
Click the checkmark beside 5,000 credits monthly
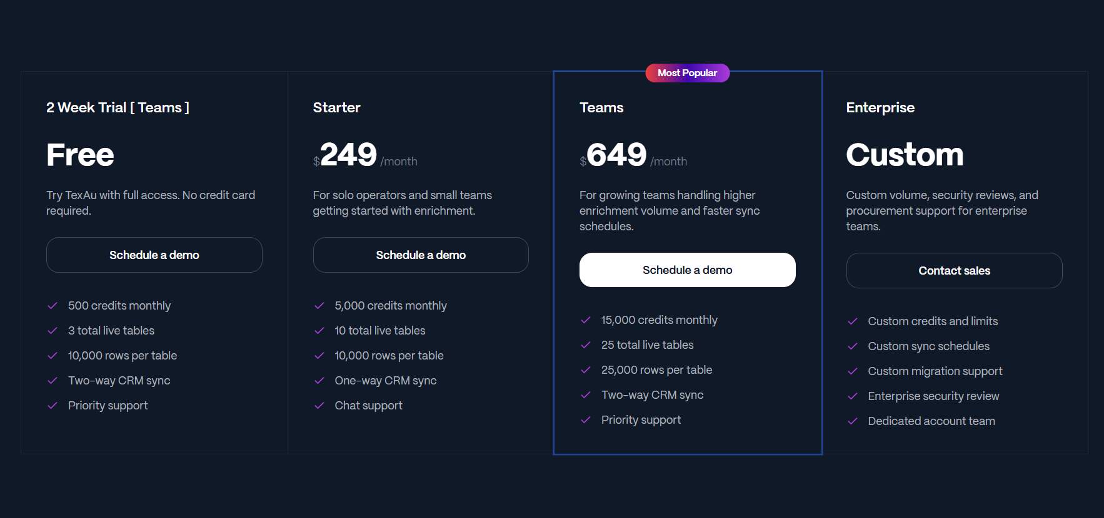point(319,306)
